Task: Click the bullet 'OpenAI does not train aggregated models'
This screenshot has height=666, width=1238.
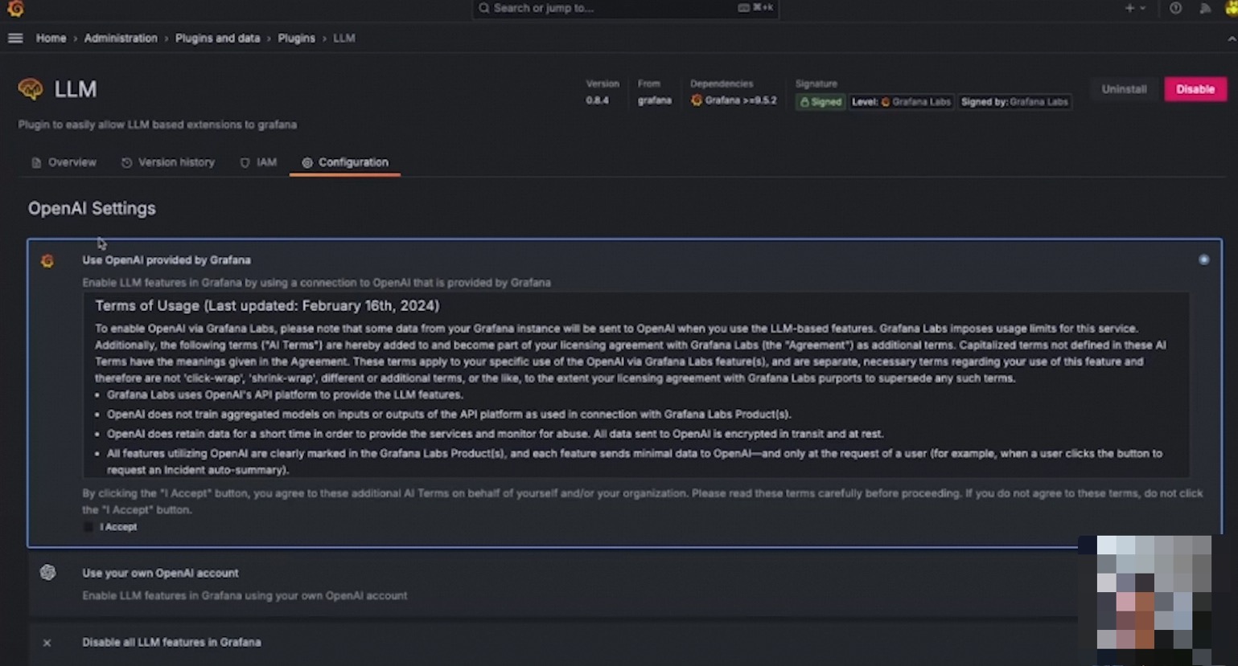Action: (449, 415)
